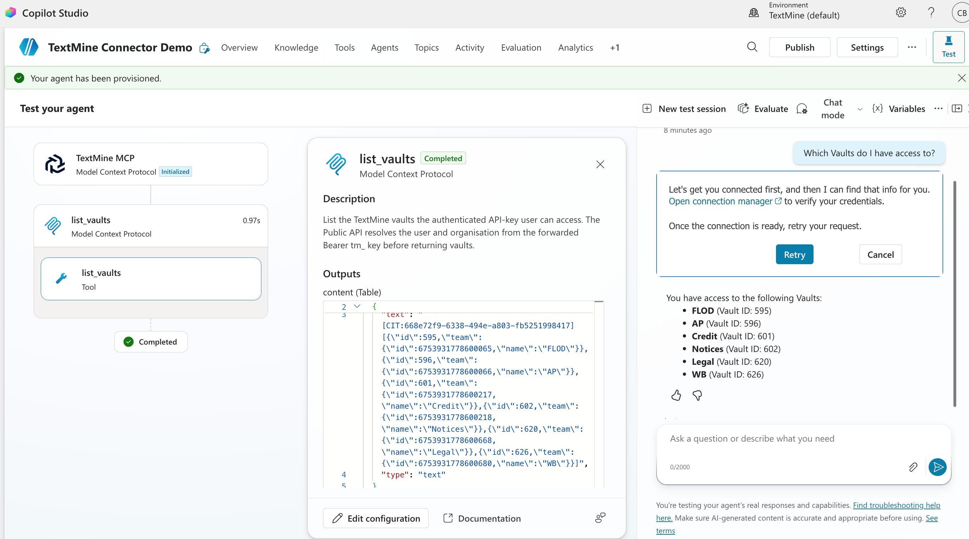969x539 pixels.
Task: Open the help question mark icon
Action: coord(931,12)
